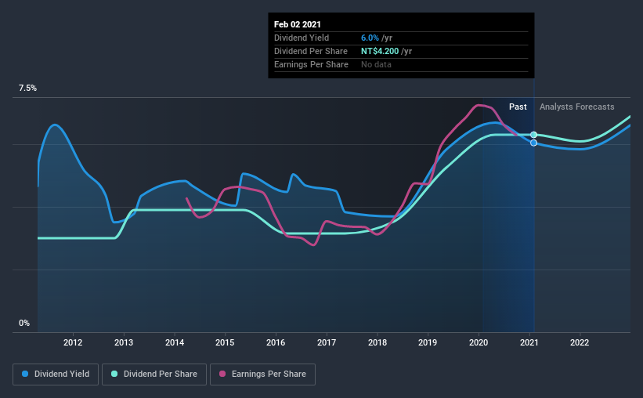Select the 2022 year axis label
This screenshot has width=643, height=398.
click(x=580, y=342)
